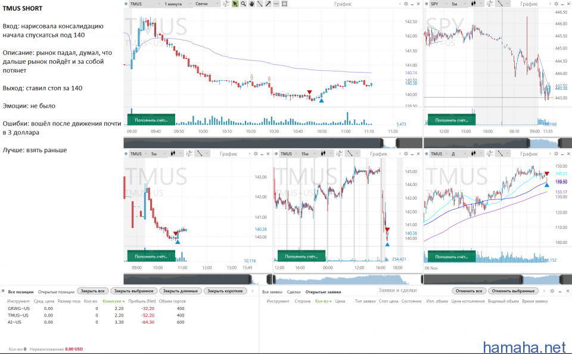Click the back chevron in the TMUS 15m chart header
This screenshot has width=572, height=354.
pyautogui.click(x=400, y=153)
